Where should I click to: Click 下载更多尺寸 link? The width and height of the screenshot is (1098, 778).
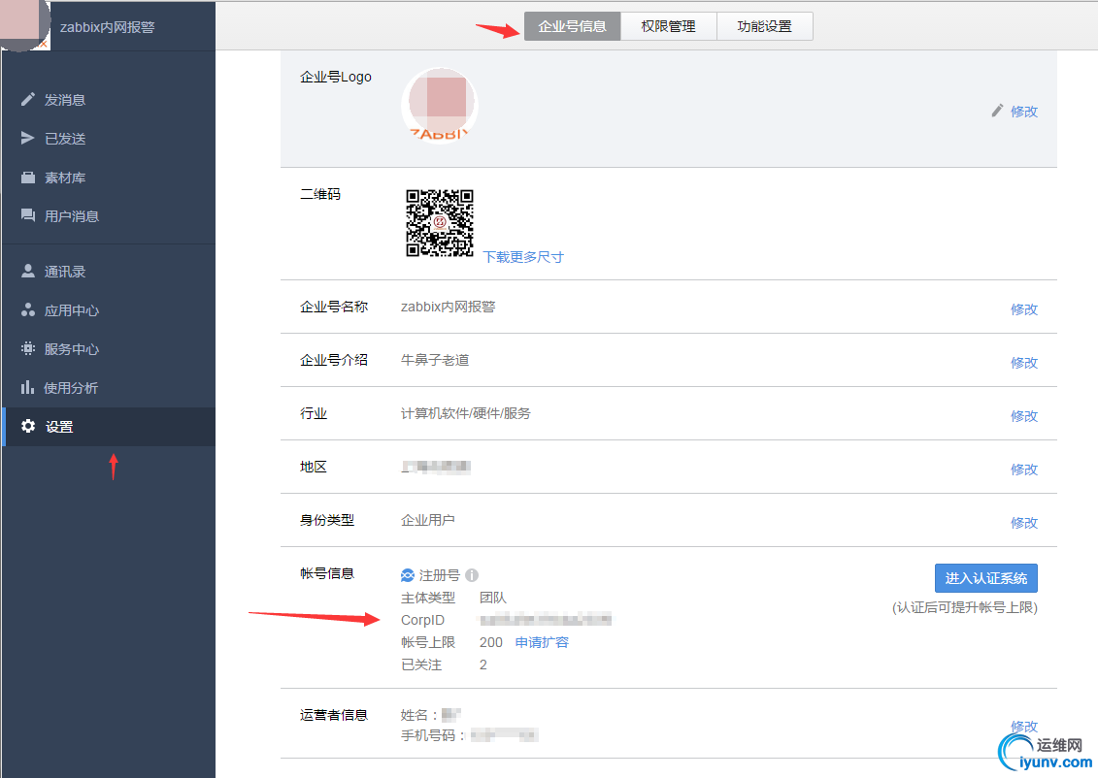[x=523, y=257]
